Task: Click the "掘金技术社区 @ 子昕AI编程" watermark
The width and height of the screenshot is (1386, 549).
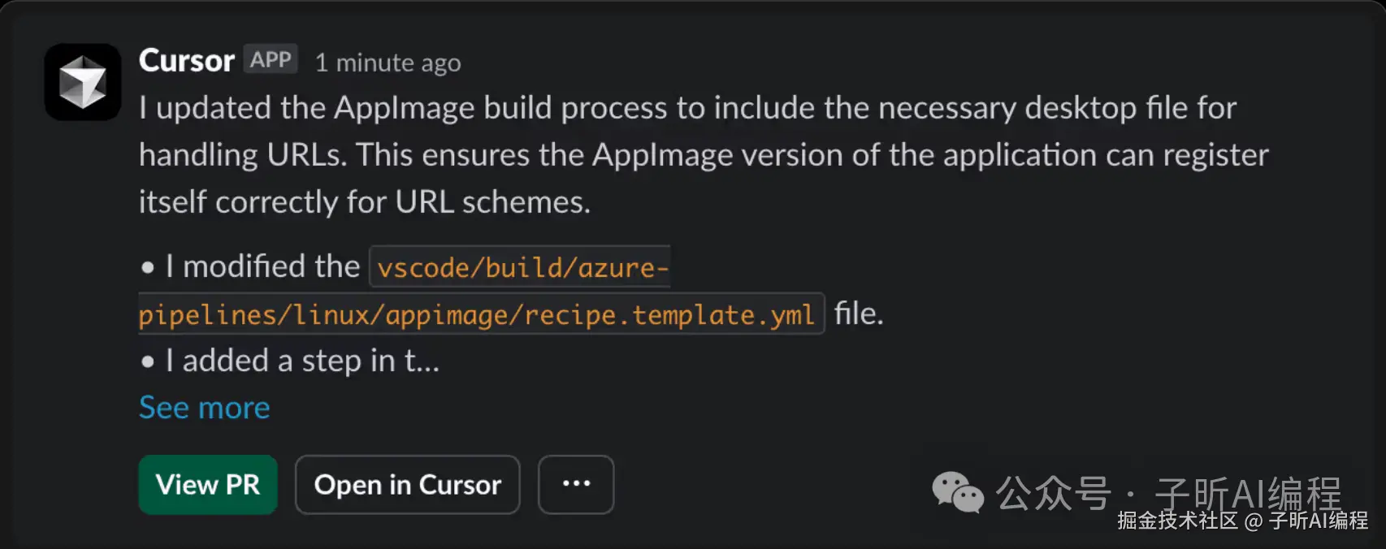Action: [1242, 521]
